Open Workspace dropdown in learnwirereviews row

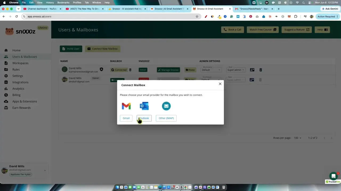pyautogui.click(x=211, y=70)
